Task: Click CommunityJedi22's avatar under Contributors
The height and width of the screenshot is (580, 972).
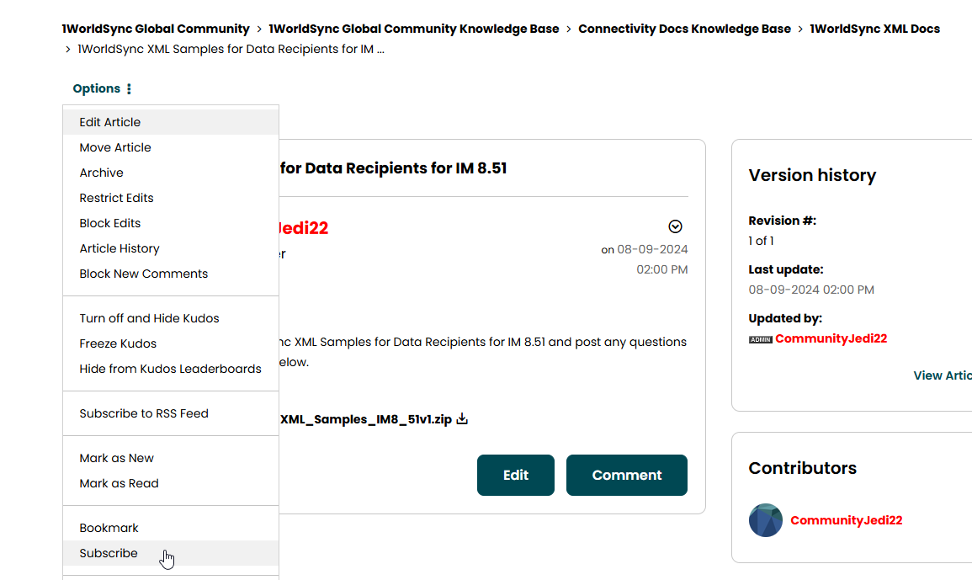Action: click(x=765, y=519)
